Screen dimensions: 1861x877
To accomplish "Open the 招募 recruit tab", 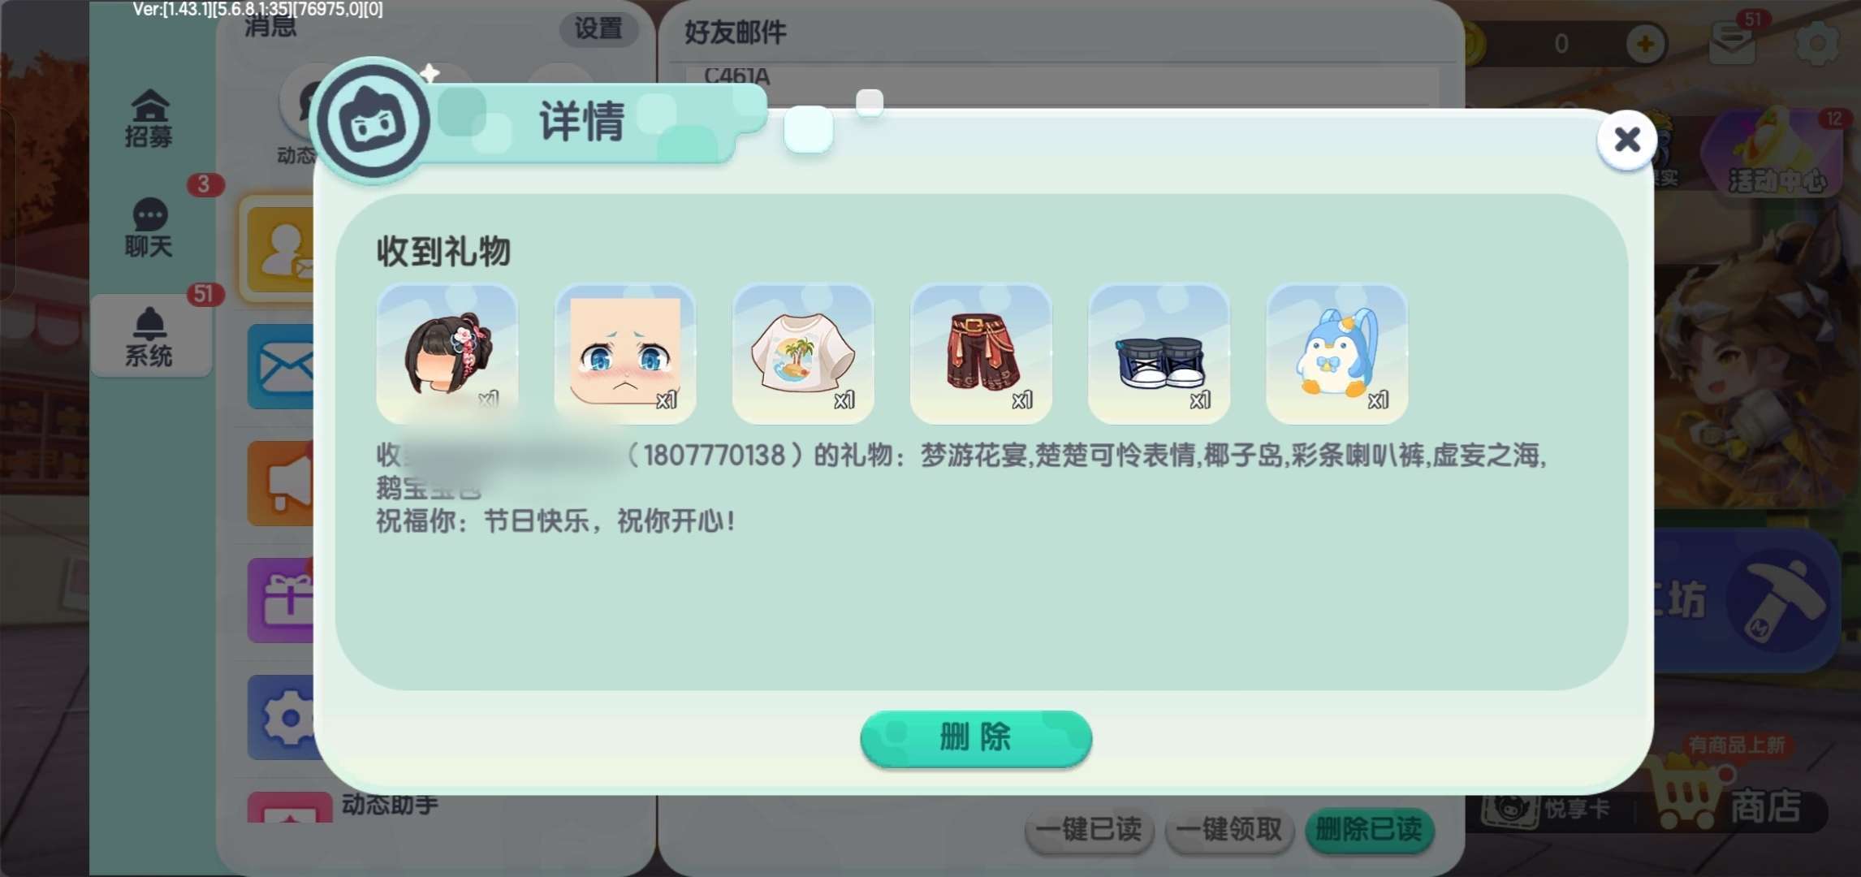I will [x=149, y=119].
